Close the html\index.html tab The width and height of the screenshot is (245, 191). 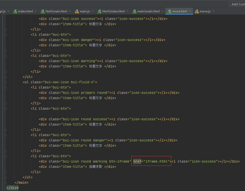127,11
